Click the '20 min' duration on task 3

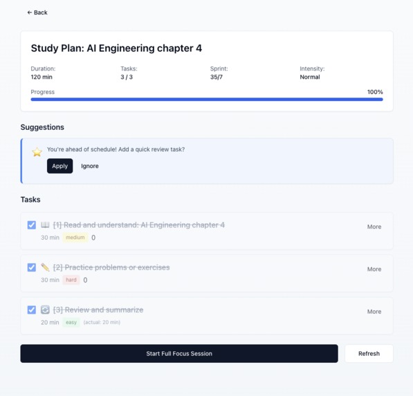(50, 322)
